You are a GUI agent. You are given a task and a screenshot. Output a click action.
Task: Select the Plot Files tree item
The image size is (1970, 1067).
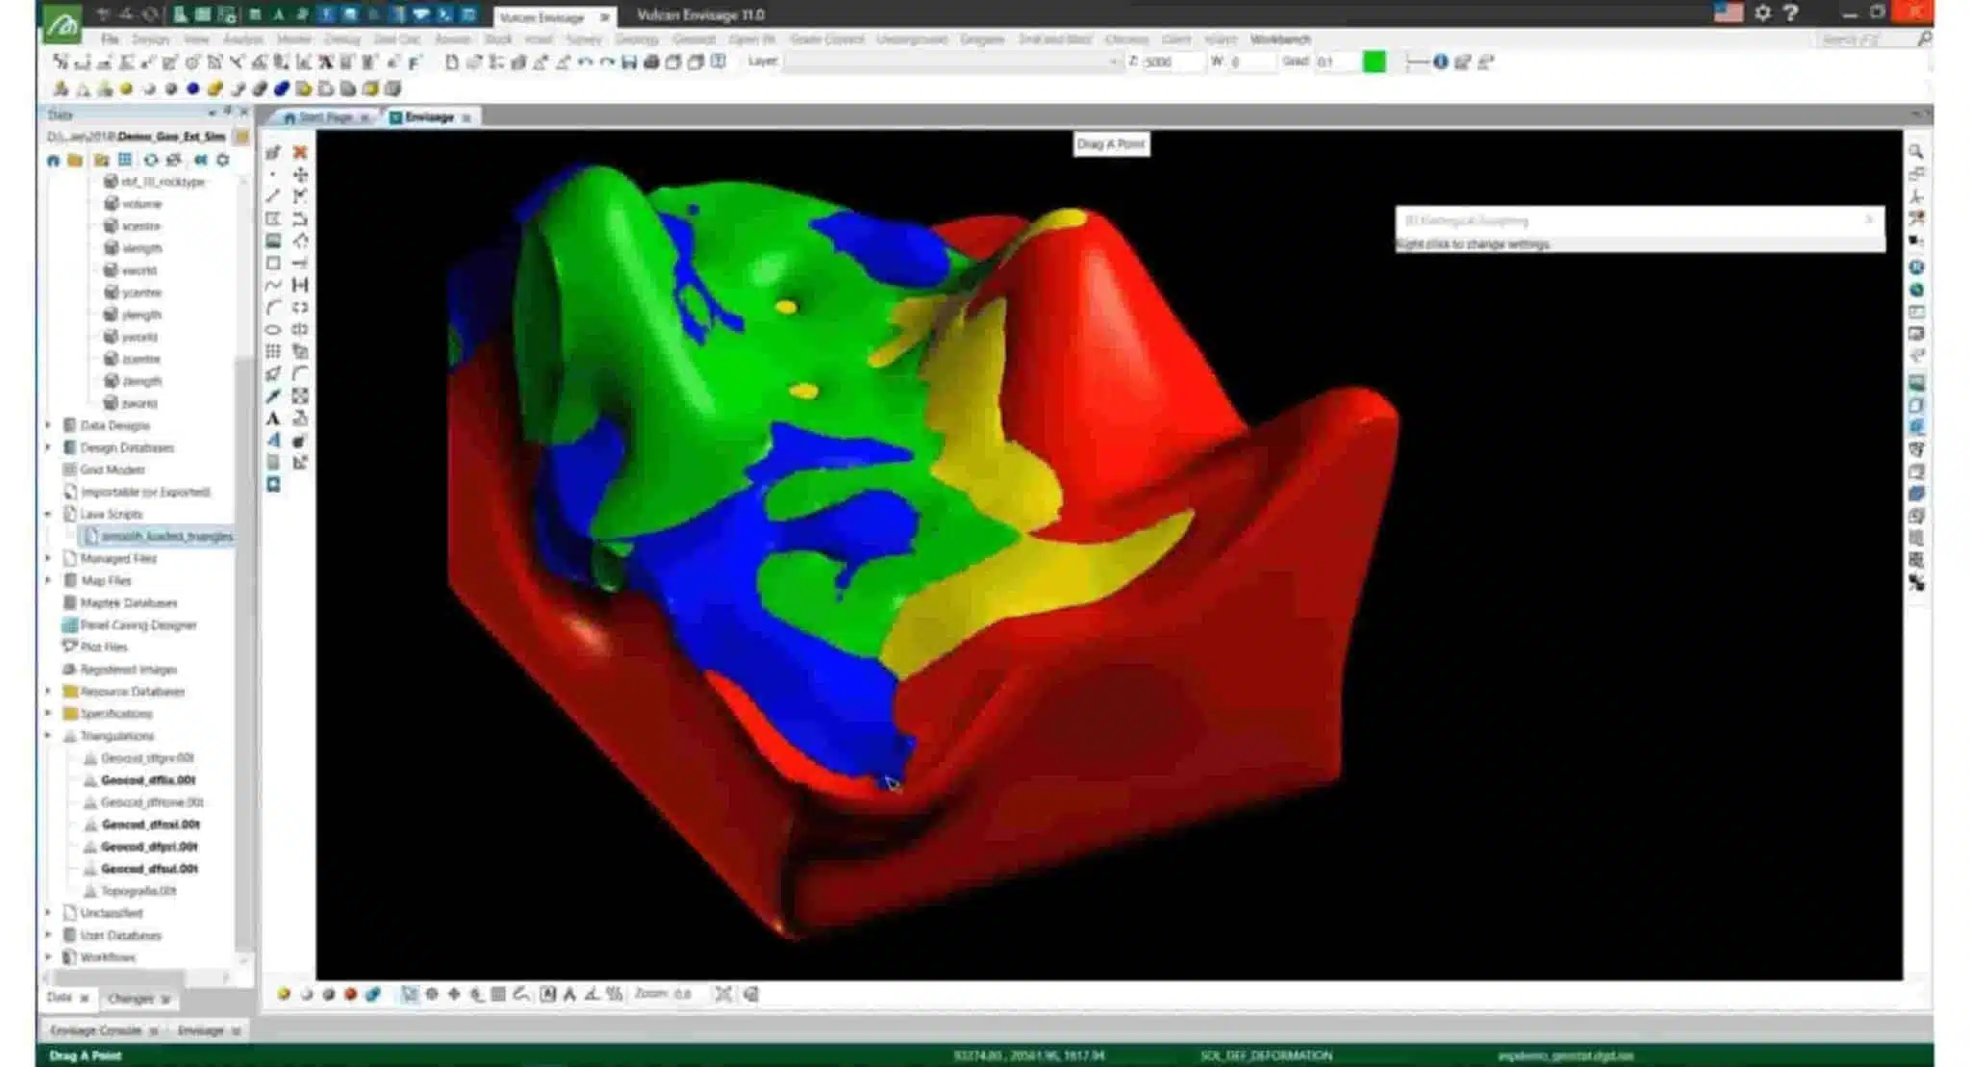[x=104, y=647]
